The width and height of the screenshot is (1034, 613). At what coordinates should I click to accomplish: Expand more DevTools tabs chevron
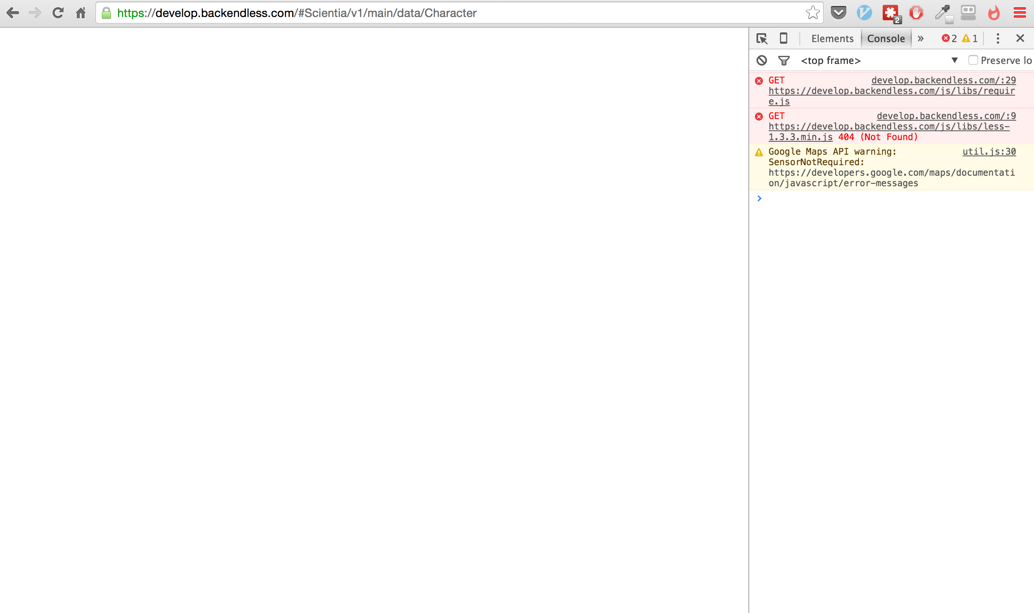921,38
